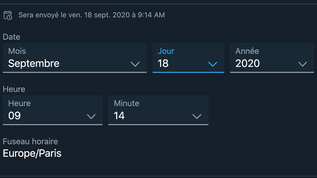Click the calendar clock schedule icon

pyautogui.click(x=8, y=15)
